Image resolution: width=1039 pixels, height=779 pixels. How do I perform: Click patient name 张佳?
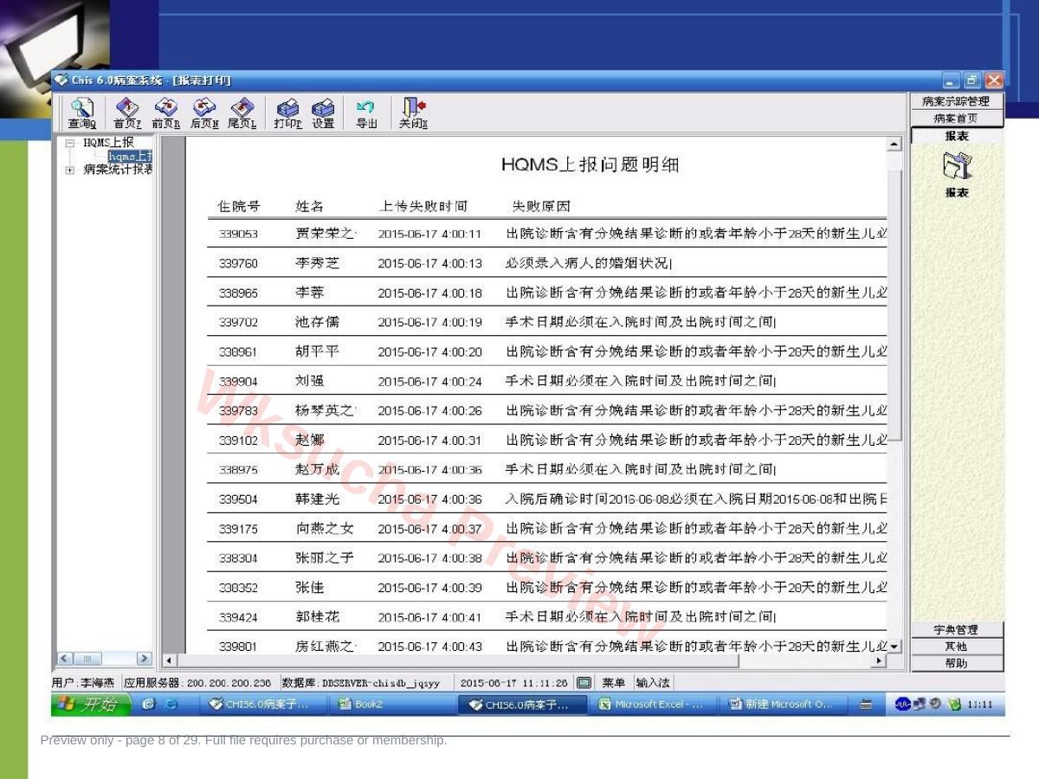tap(309, 587)
